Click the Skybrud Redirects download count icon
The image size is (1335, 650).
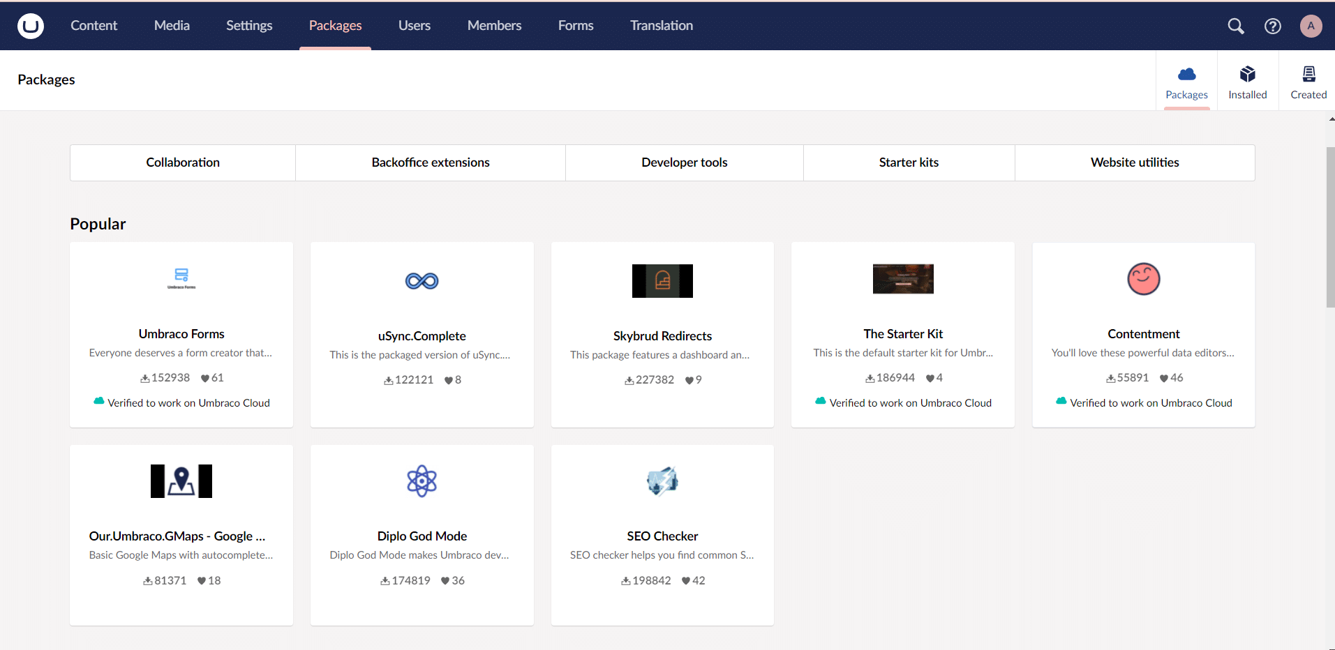(x=629, y=380)
